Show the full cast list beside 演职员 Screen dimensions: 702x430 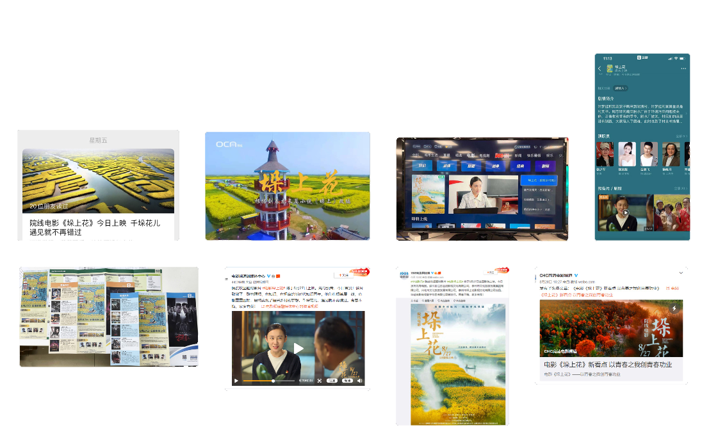click(682, 136)
